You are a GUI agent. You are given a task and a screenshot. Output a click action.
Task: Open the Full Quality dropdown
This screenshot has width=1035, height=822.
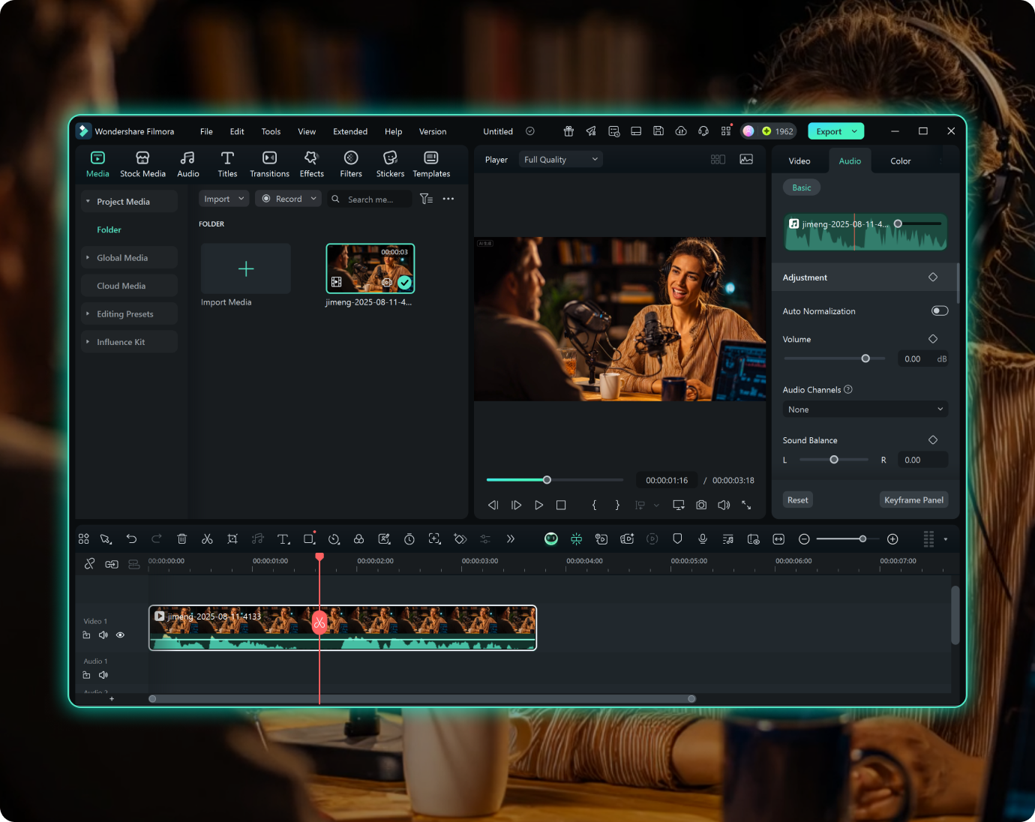click(x=561, y=159)
